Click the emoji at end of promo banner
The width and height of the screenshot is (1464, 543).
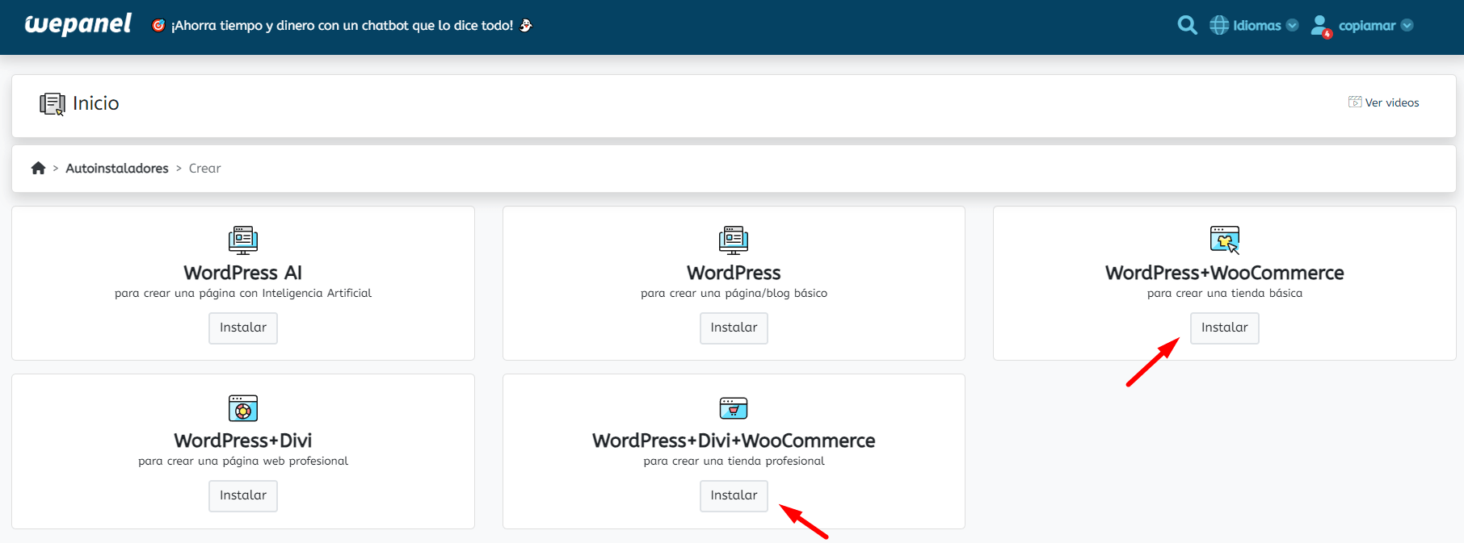point(526,25)
